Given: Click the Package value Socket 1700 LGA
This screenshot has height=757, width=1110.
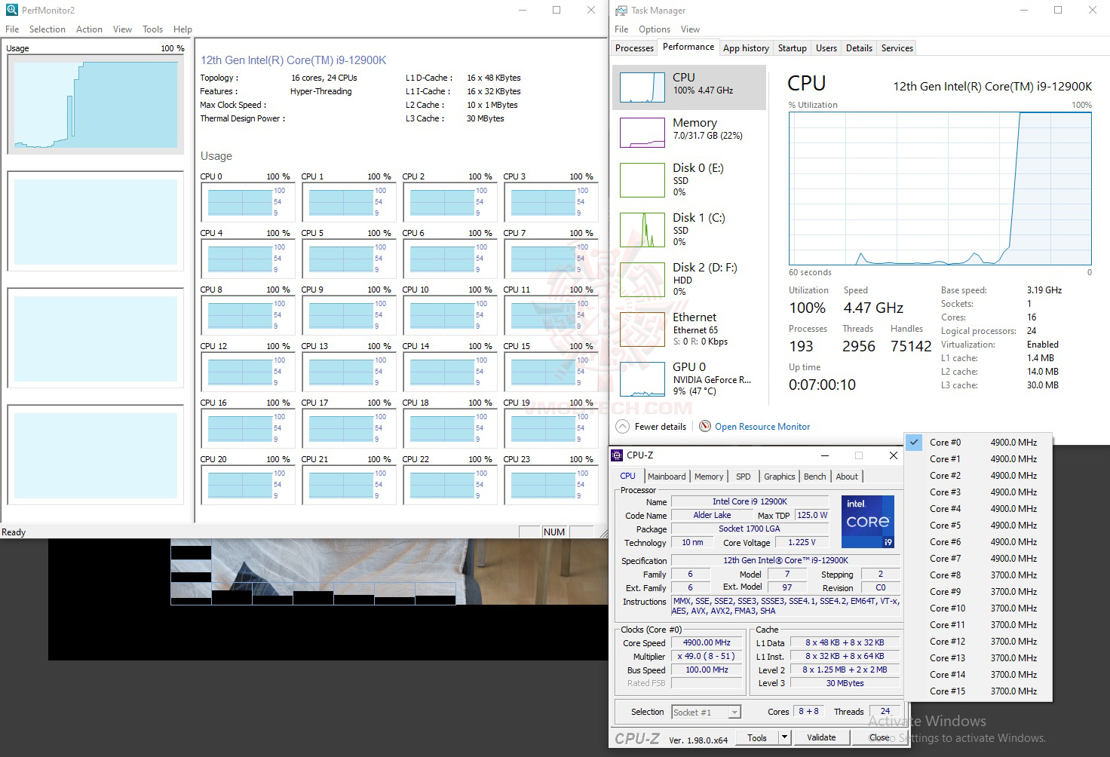Looking at the screenshot, I should tap(750, 529).
